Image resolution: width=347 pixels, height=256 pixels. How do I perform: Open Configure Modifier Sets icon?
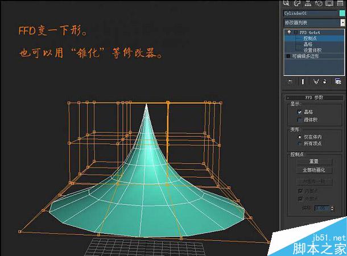(338, 82)
